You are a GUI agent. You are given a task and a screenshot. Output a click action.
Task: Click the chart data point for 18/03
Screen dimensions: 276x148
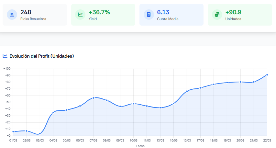pyautogui.click(x=214, y=85)
